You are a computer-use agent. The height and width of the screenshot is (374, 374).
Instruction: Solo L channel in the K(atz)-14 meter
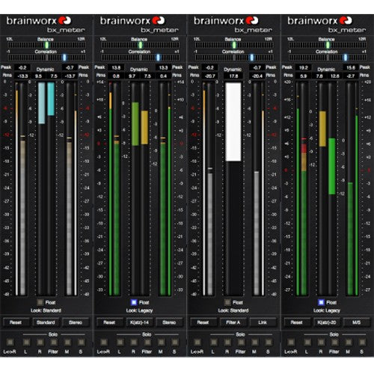[x=120, y=342]
